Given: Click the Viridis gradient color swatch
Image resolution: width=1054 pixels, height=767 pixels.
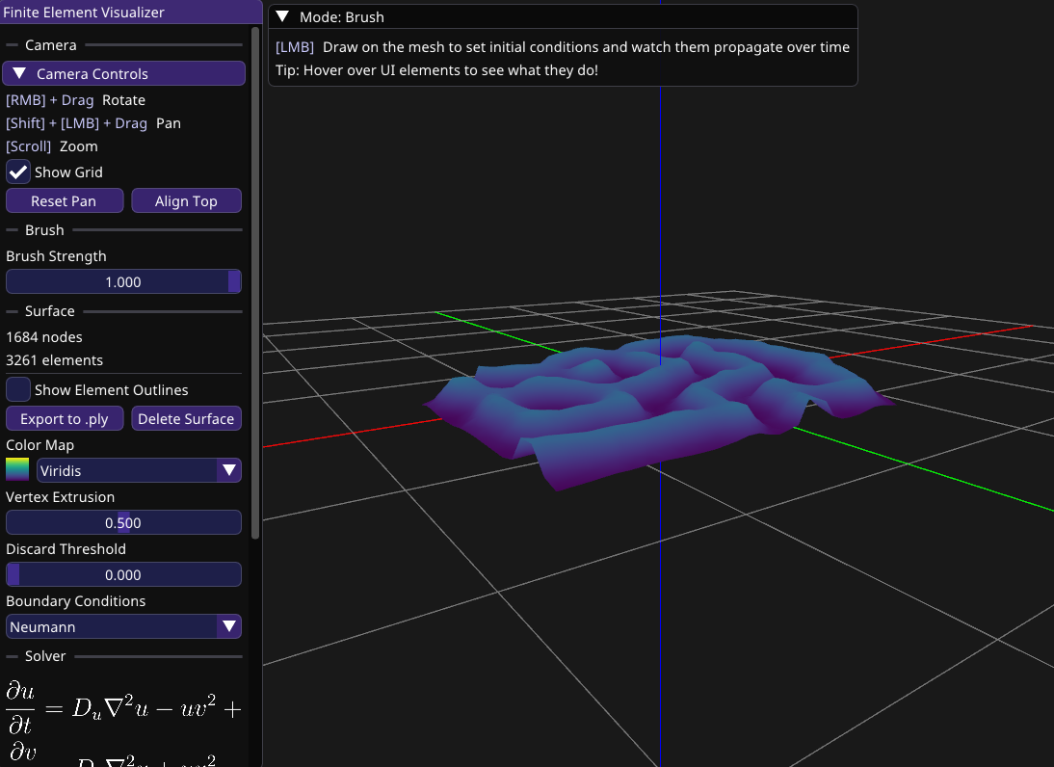Looking at the screenshot, I should coord(18,471).
